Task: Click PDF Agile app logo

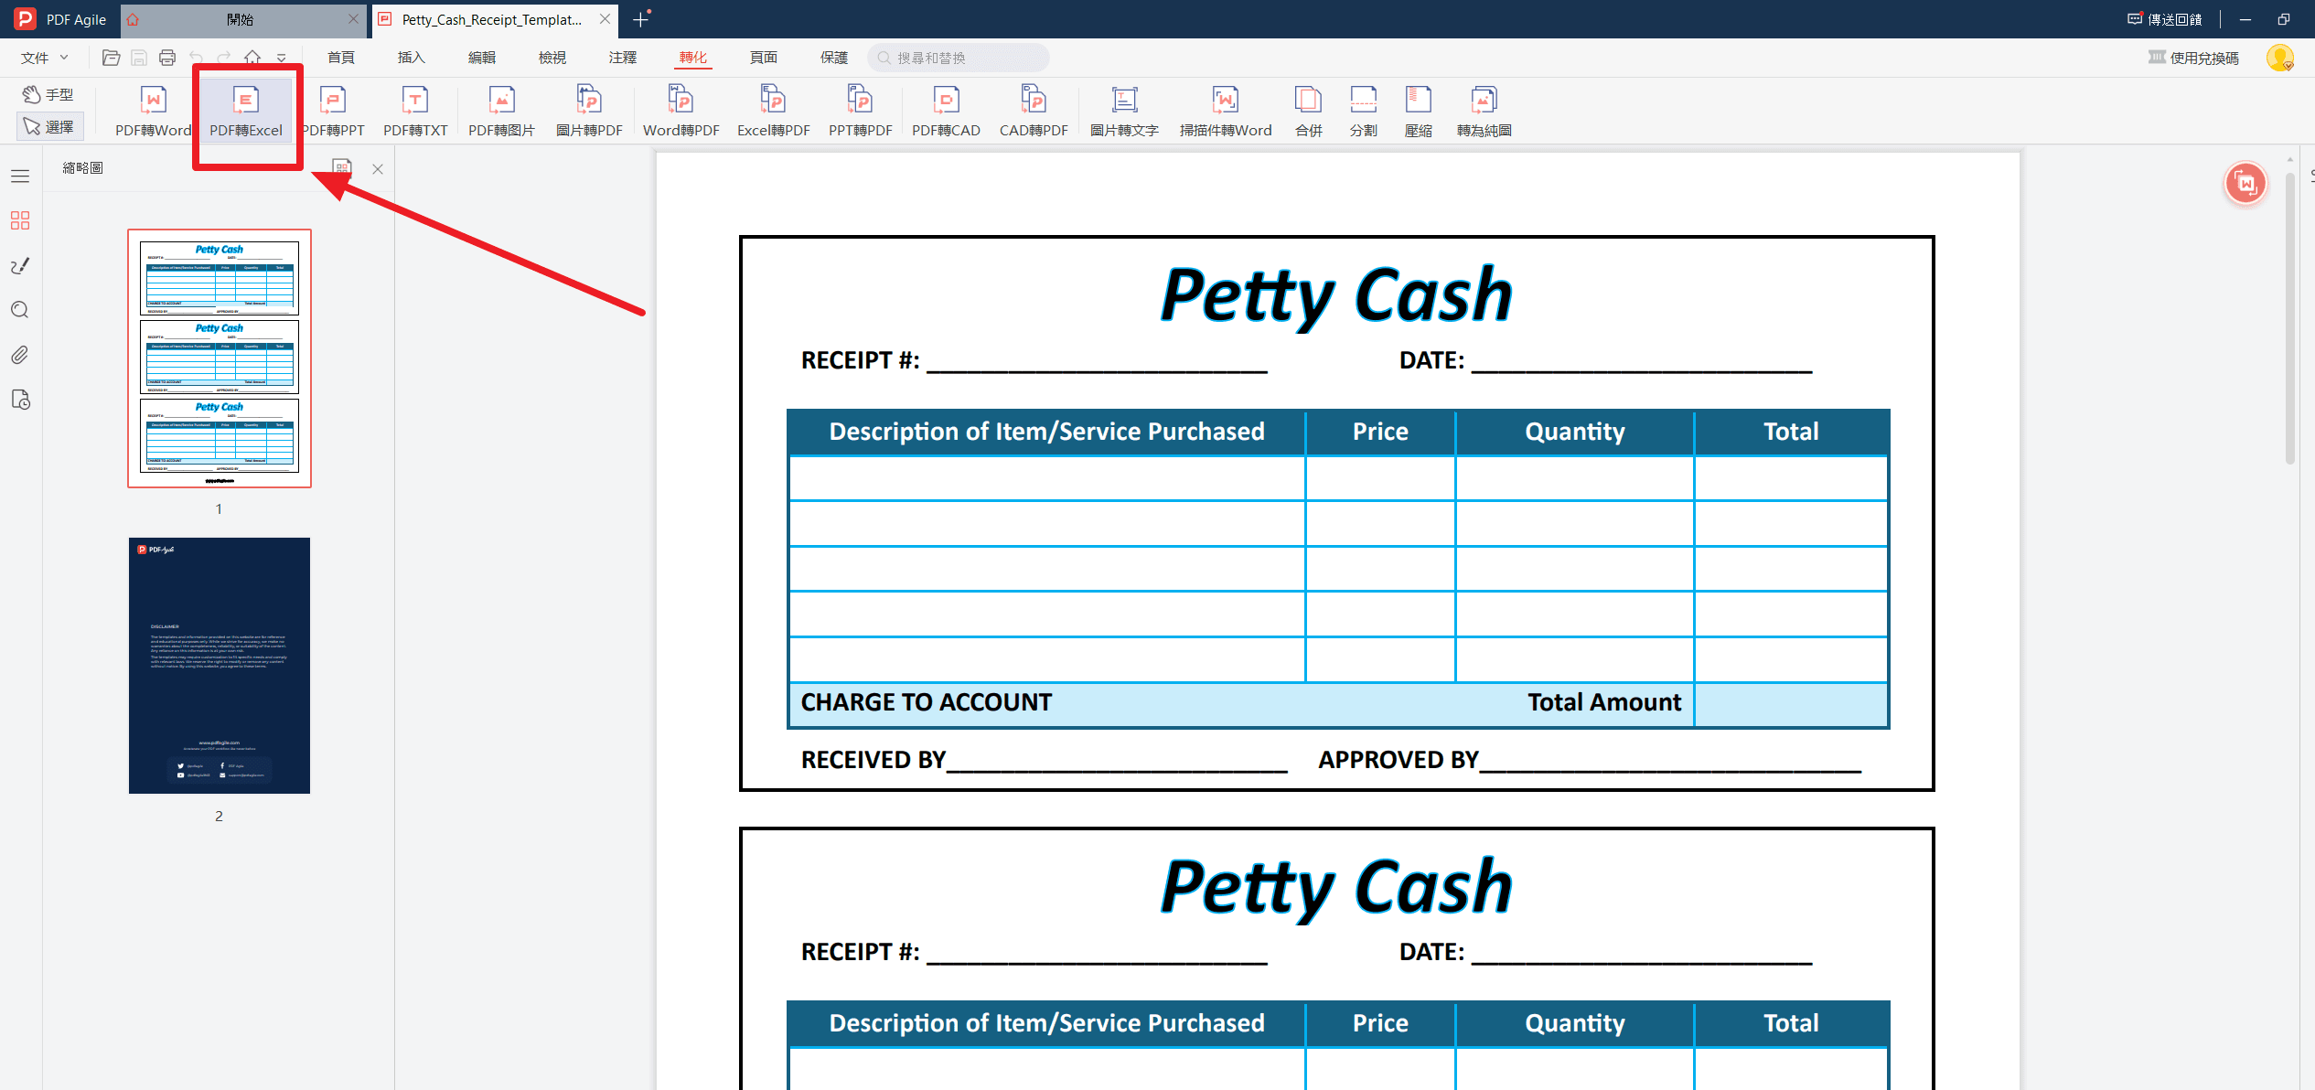Action: click(x=25, y=19)
